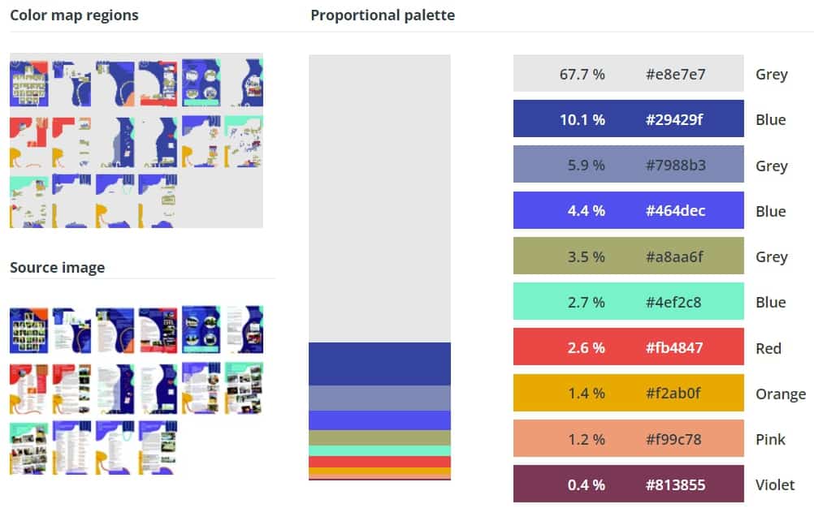Select the orange #f2ab0f swatch
The height and width of the screenshot is (508, 814).
point(628,393)
